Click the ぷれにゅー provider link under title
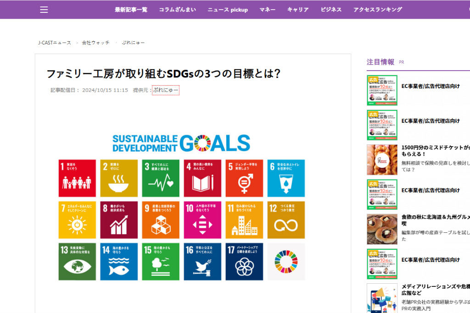The width and height of the screenshot is (470, 313). coord(166,90)
